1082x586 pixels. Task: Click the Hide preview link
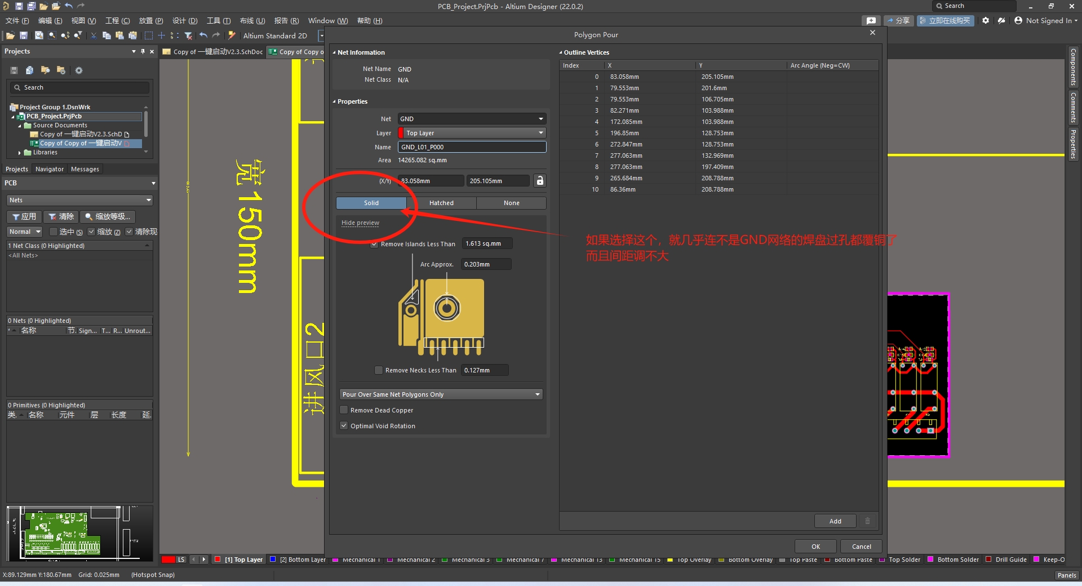pos(360,223)
